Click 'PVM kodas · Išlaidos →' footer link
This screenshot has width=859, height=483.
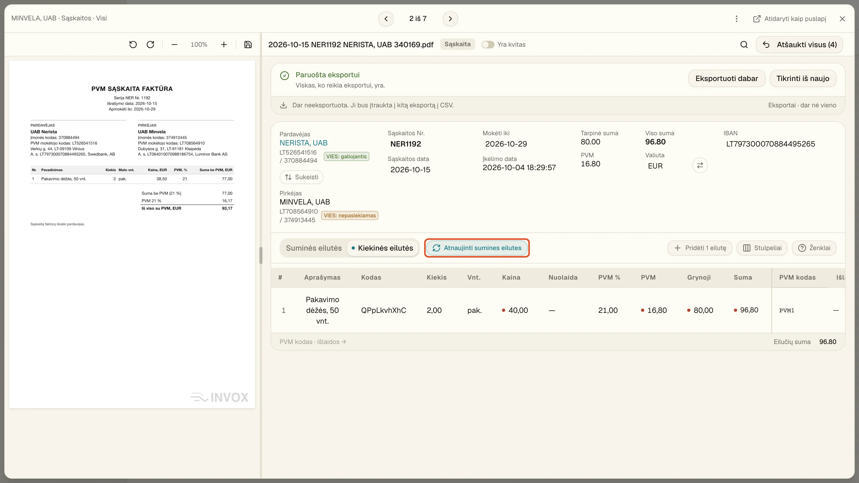312,342
